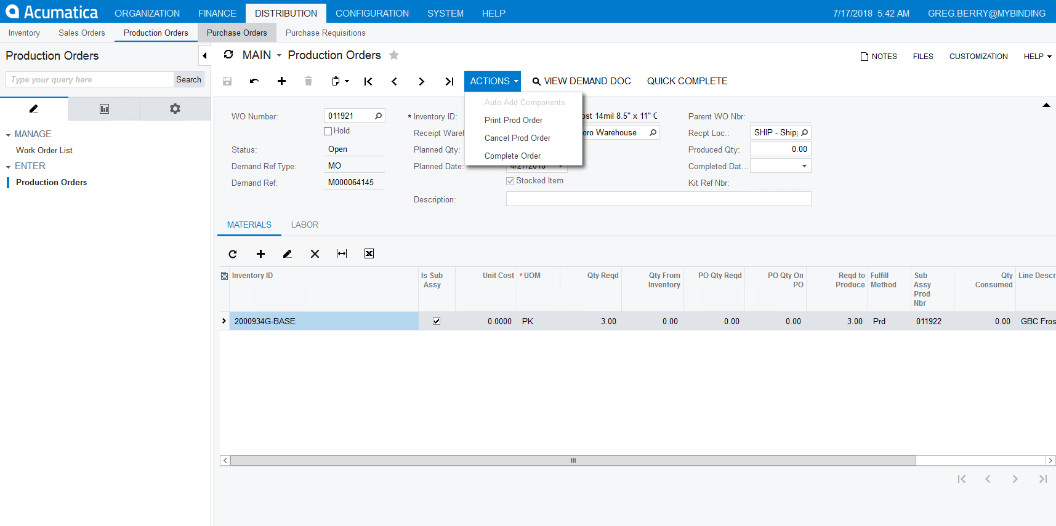Click the horizontal scrollbar thumb
1056x526 pixels.
coord(573,460)
